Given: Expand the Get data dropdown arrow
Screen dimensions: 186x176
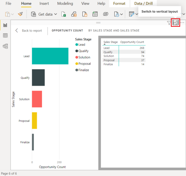Looking at the screenshot, I should 56,14.
